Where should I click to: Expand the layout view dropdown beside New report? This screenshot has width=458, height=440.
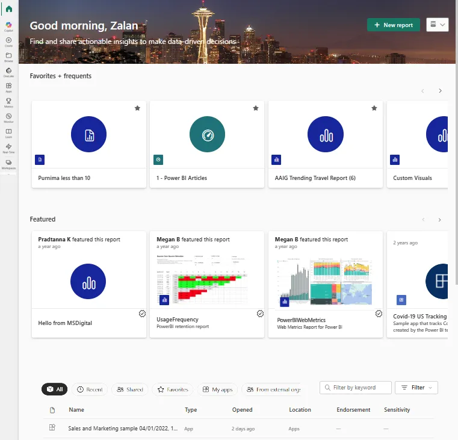438,25
